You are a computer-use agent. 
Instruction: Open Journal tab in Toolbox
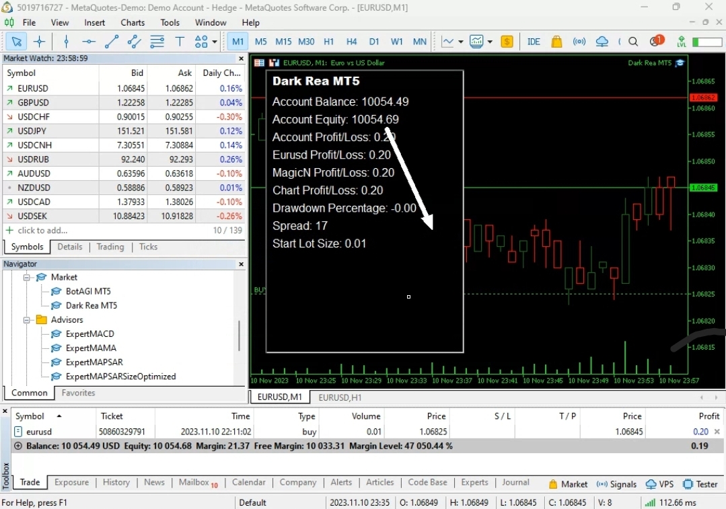(515, 482)
